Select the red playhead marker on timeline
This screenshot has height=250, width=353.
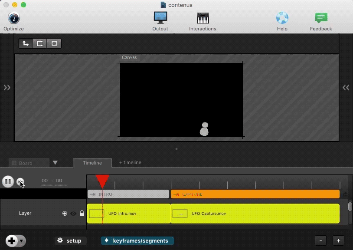(x=102, y=181)
